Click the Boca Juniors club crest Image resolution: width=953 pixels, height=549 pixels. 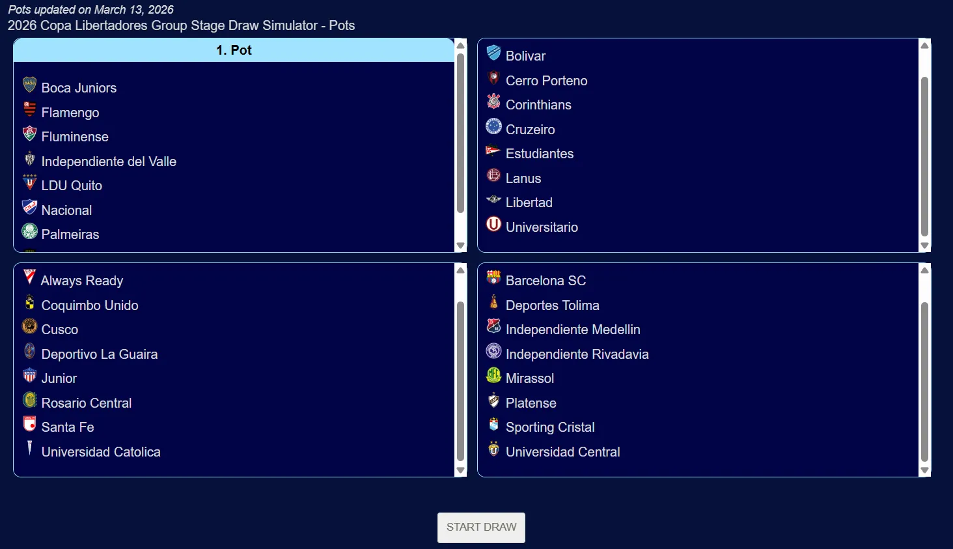[29, 85]
